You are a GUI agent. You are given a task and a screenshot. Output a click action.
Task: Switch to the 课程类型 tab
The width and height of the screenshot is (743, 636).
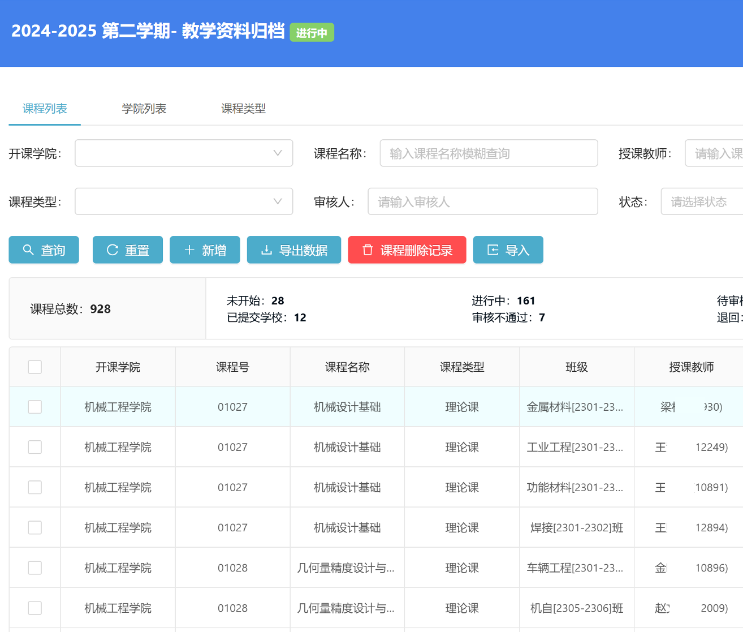pos(243,109)
